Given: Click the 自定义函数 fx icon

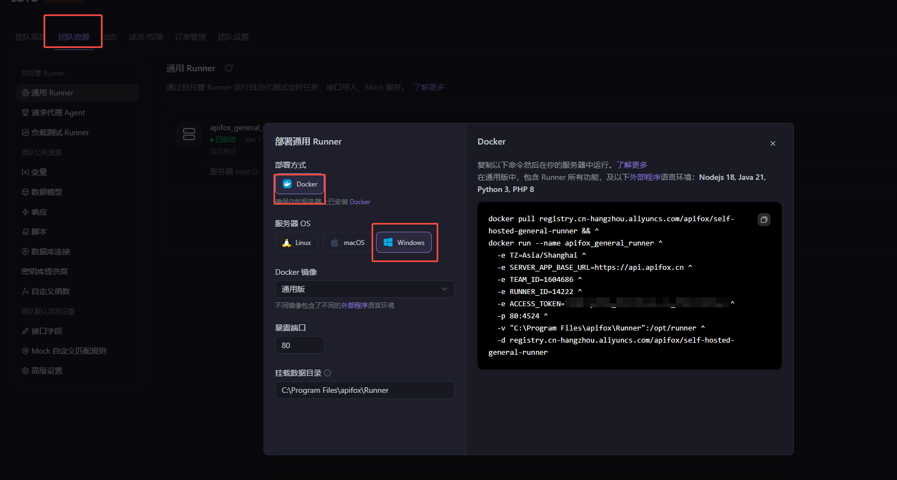Looking at the screenshot, I should click(25, 291).
